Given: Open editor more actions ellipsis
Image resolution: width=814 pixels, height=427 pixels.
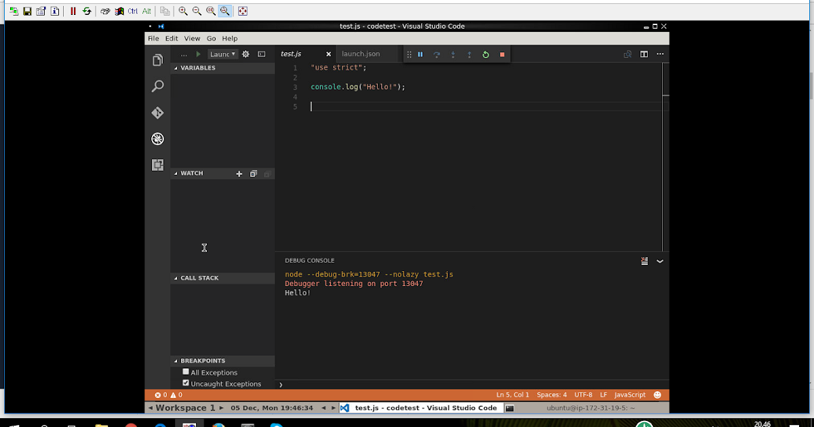Looking at the screenshot, I should 660,54.
